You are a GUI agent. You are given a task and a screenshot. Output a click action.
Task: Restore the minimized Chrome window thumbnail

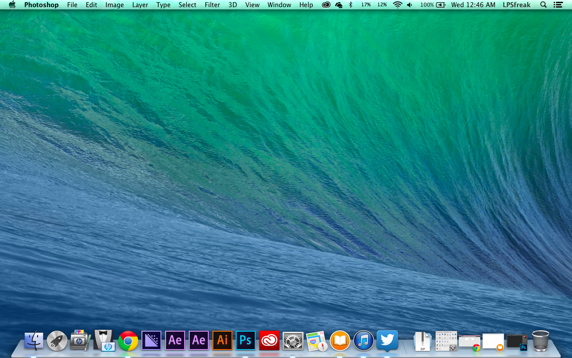(470, 342)
